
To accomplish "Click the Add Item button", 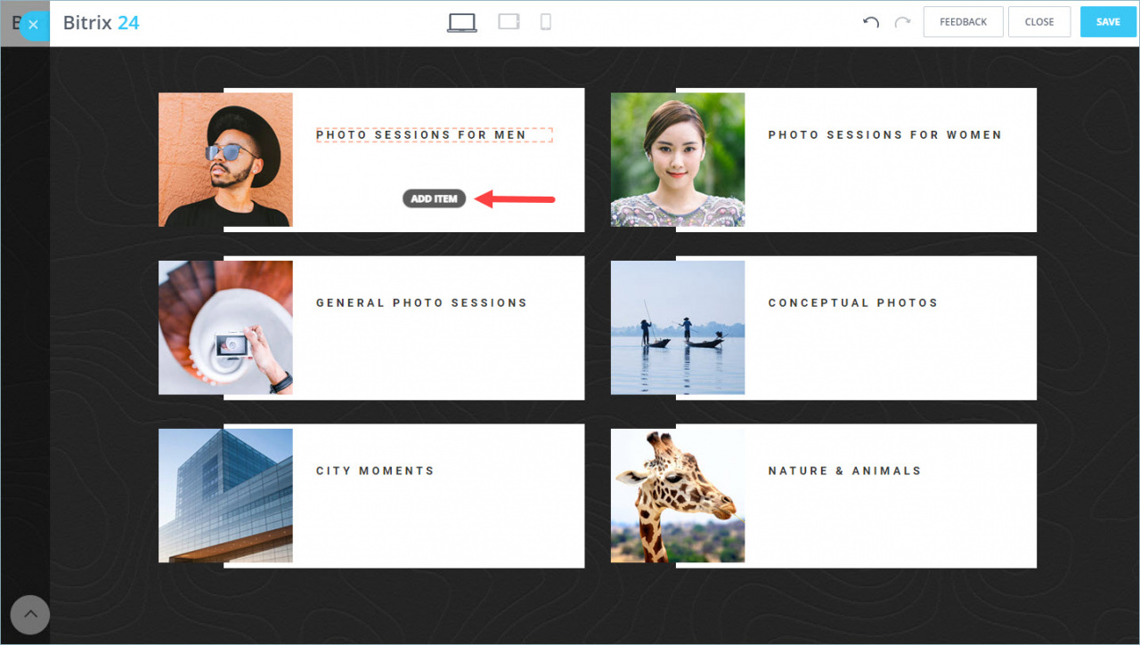I will pos(434,198).
